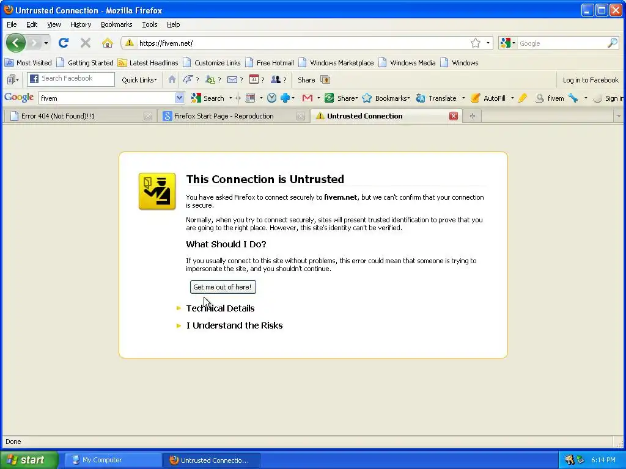The width and height of the screenshot is (626, 469).
Task: Click AutoFill on Google toolbar
Action: coord(488,98)
